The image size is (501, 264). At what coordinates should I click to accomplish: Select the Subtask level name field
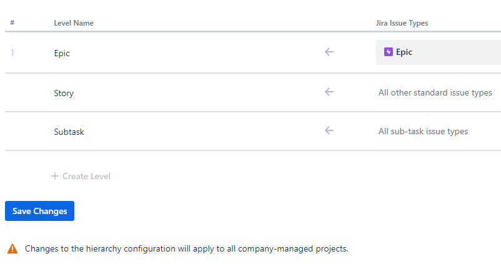pos(69,132)
